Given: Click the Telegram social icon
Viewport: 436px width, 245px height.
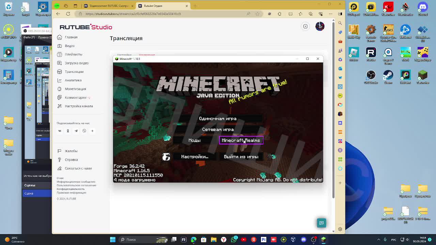Looking at the screenshot, I should pyautogui.click(x=76, y=131).
